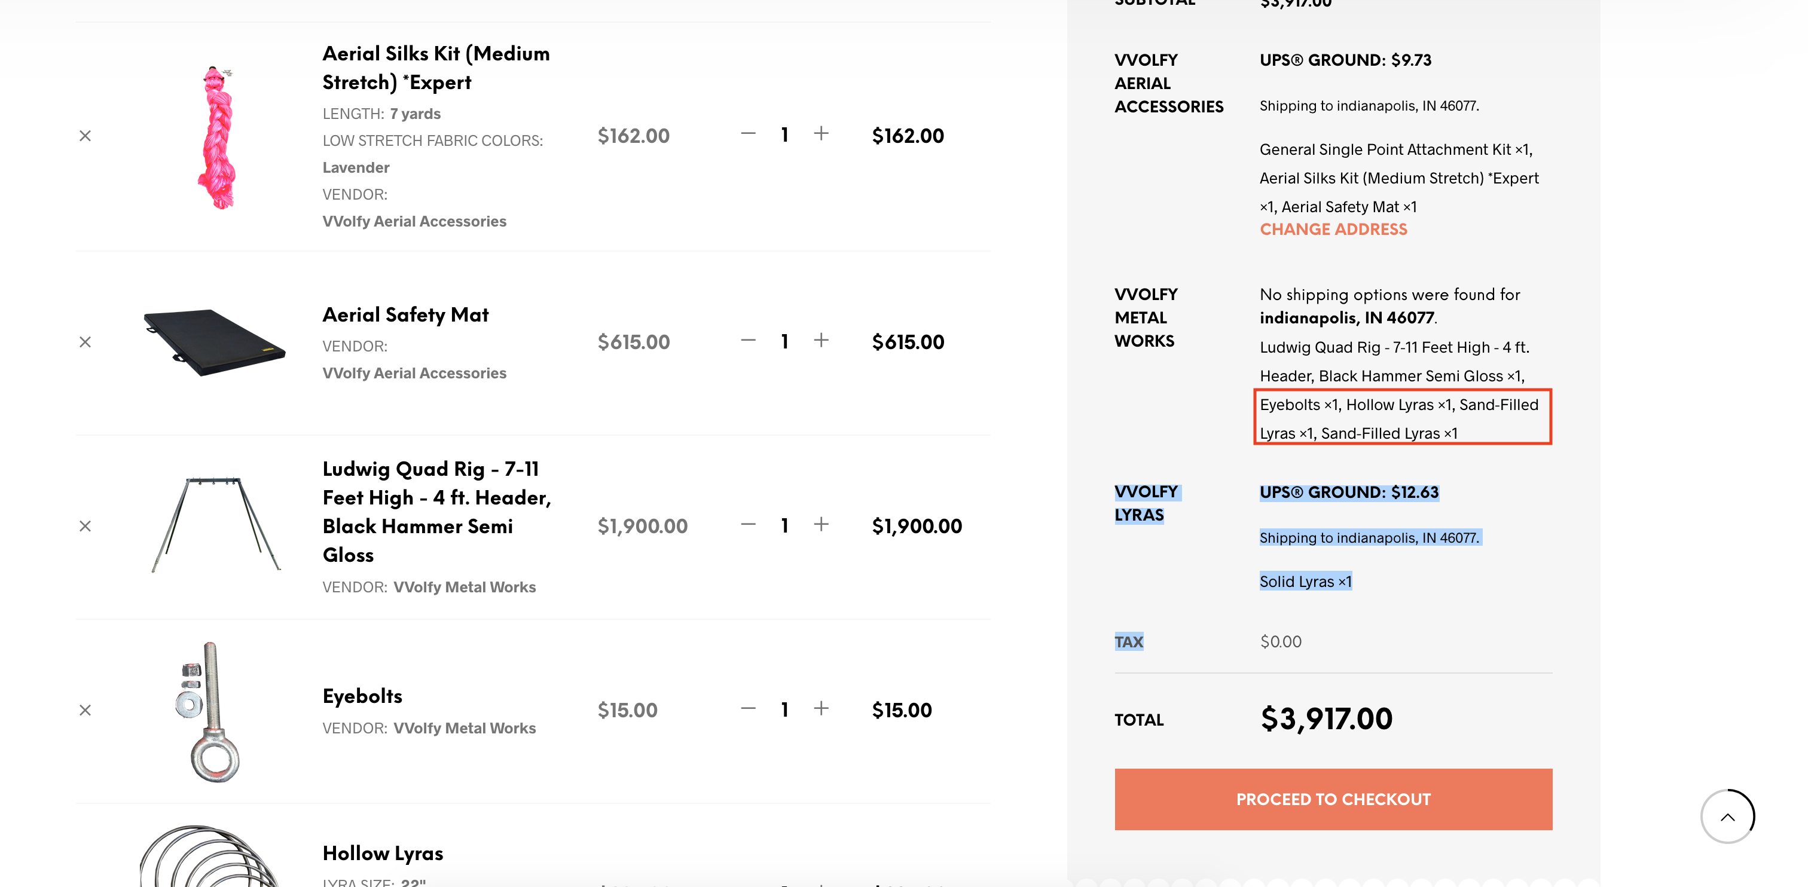Remove Eyebolts item from cart
1808x887 pixels.
click(x=85, y=709)
